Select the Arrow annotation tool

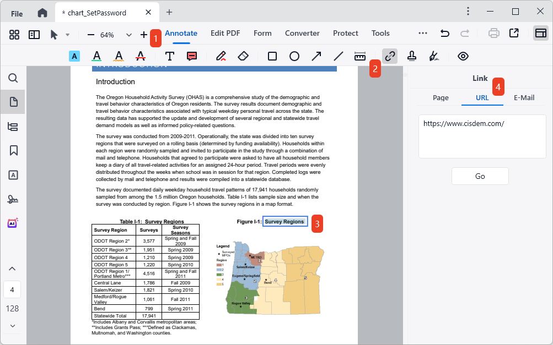coord(315,56)
